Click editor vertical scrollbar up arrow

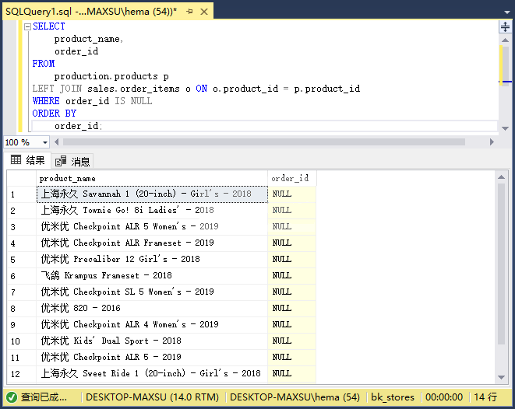click(505, 40)
